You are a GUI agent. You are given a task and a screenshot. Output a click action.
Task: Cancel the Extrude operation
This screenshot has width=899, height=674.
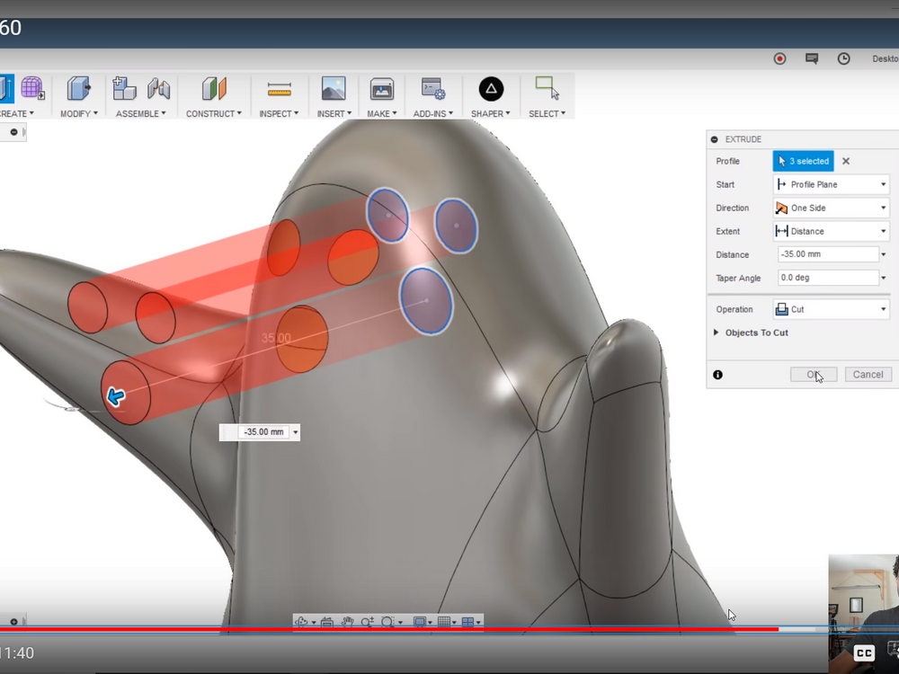click(x=867, y=374)
